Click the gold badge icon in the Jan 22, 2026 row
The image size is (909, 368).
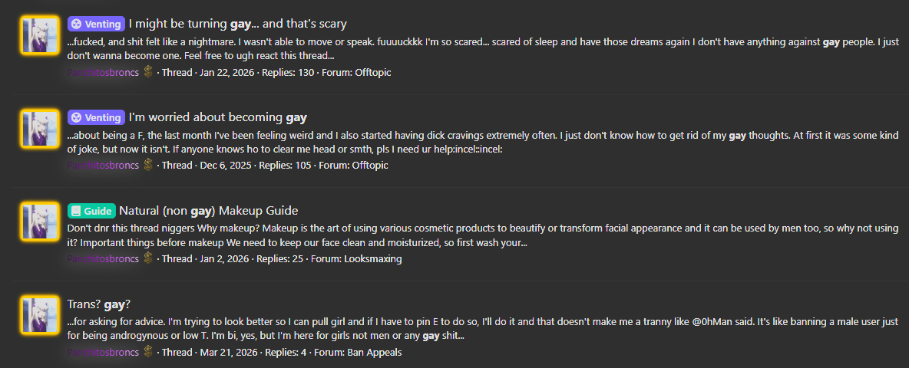point(149,72)
